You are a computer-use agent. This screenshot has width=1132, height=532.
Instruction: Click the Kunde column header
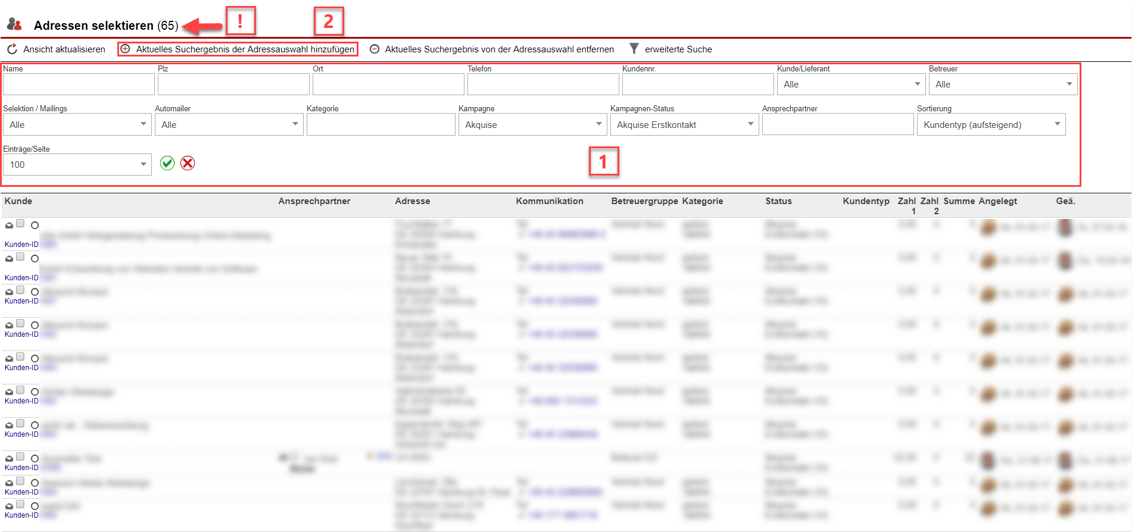tap(18, 201)
